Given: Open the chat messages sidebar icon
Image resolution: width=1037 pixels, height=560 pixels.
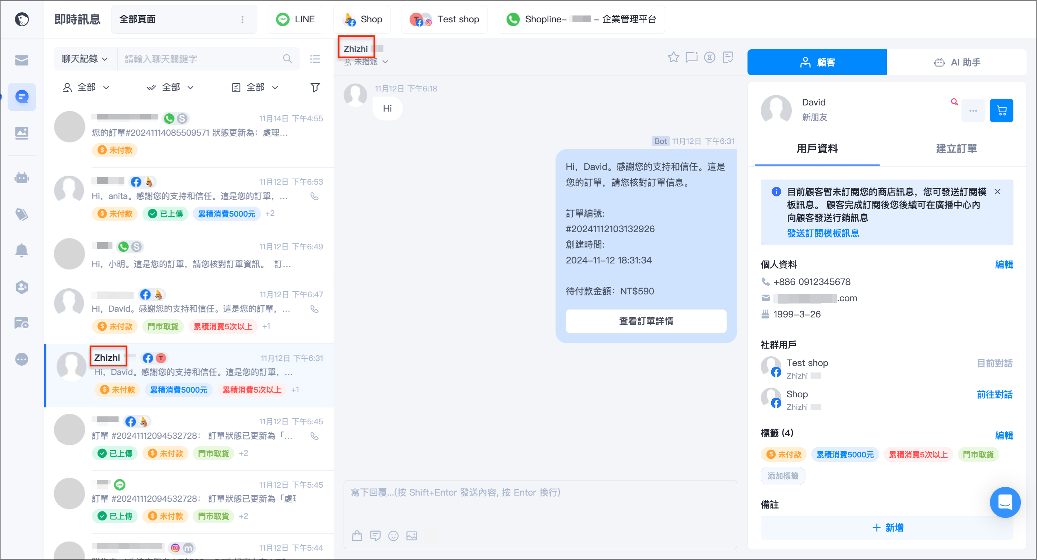Looking at the screenshot, I should (22, 96).
